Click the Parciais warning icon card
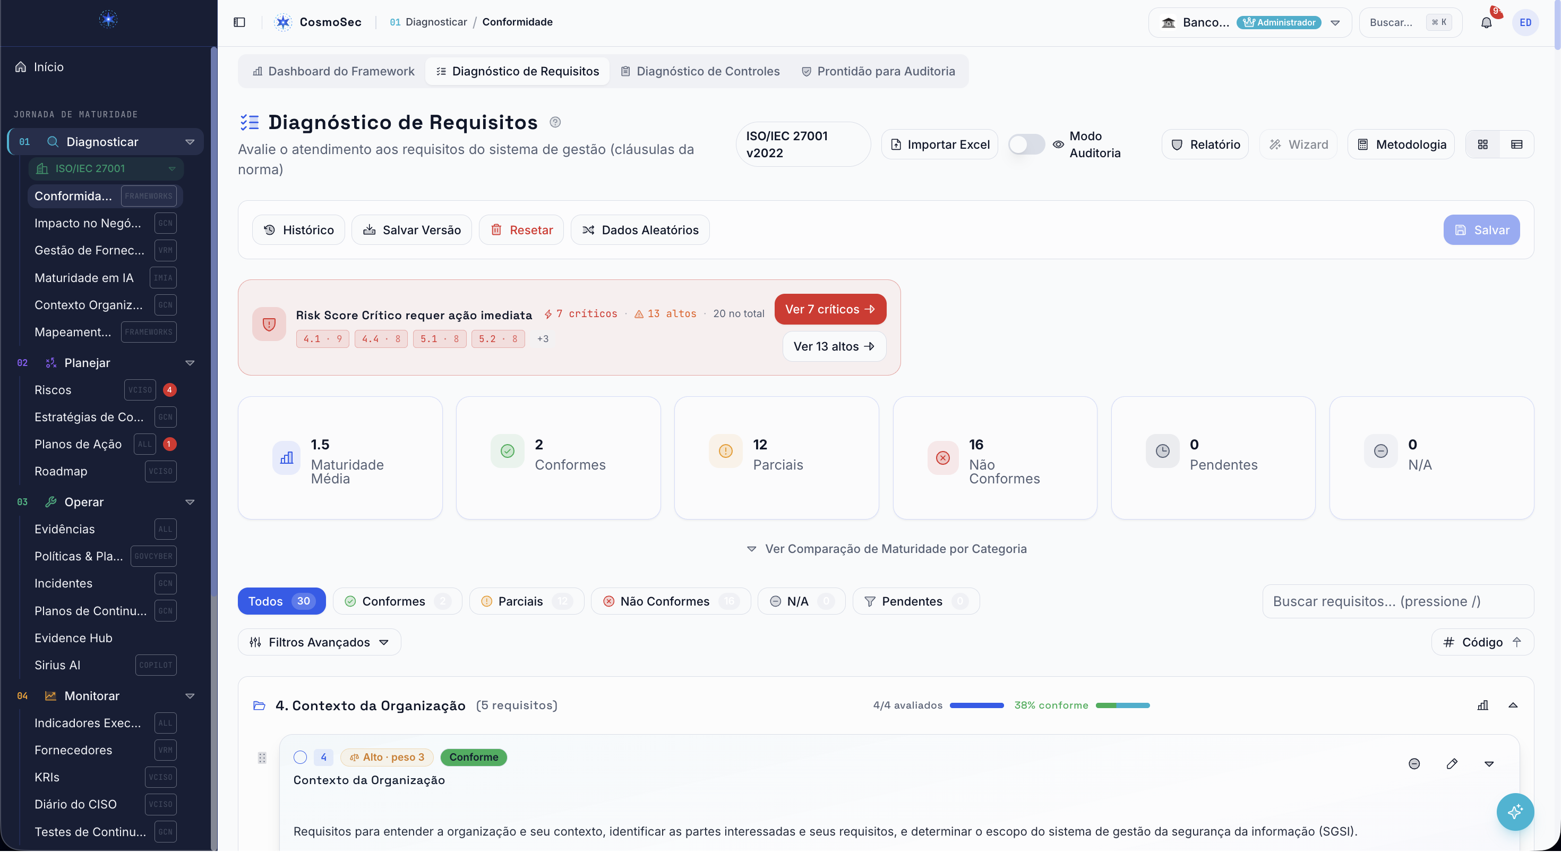 tap(725, 451)
